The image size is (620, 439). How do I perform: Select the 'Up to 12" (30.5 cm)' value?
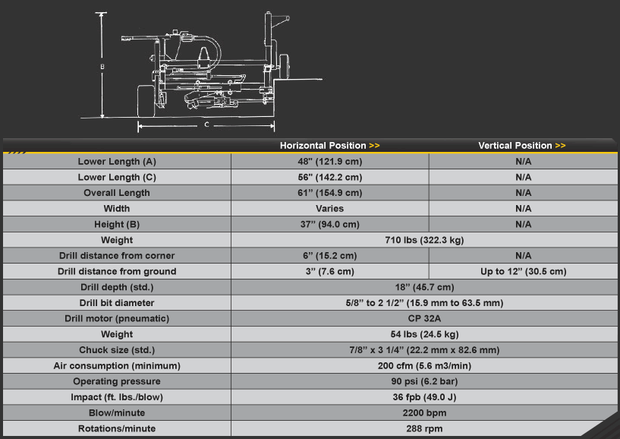tap(523, 272)
